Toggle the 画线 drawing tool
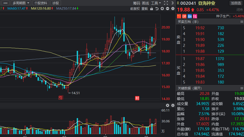244x137 pixels. 145,3
